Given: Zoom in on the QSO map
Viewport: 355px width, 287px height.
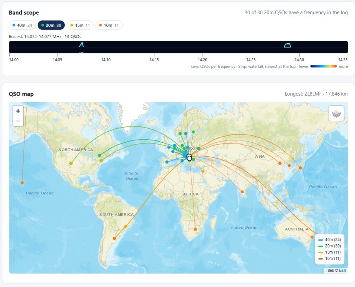Looking at the screenshot, I should 18,111.
